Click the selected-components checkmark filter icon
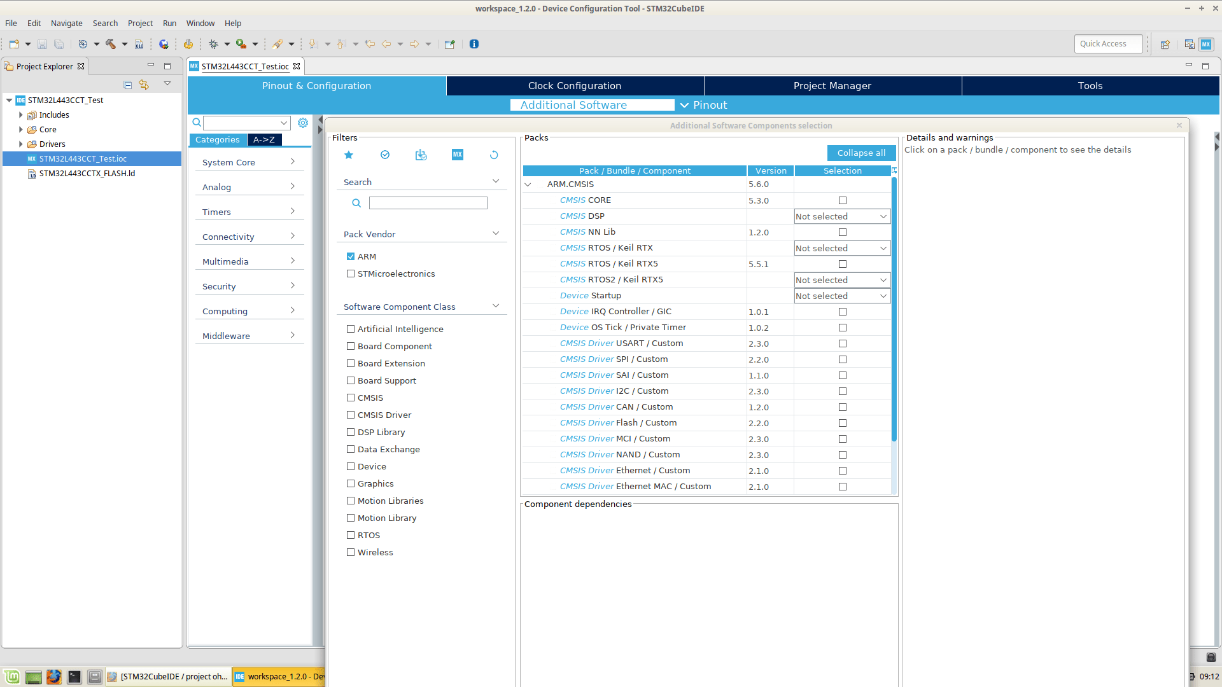The height and width of the screenshot is (687, 1222). [385, 155]
